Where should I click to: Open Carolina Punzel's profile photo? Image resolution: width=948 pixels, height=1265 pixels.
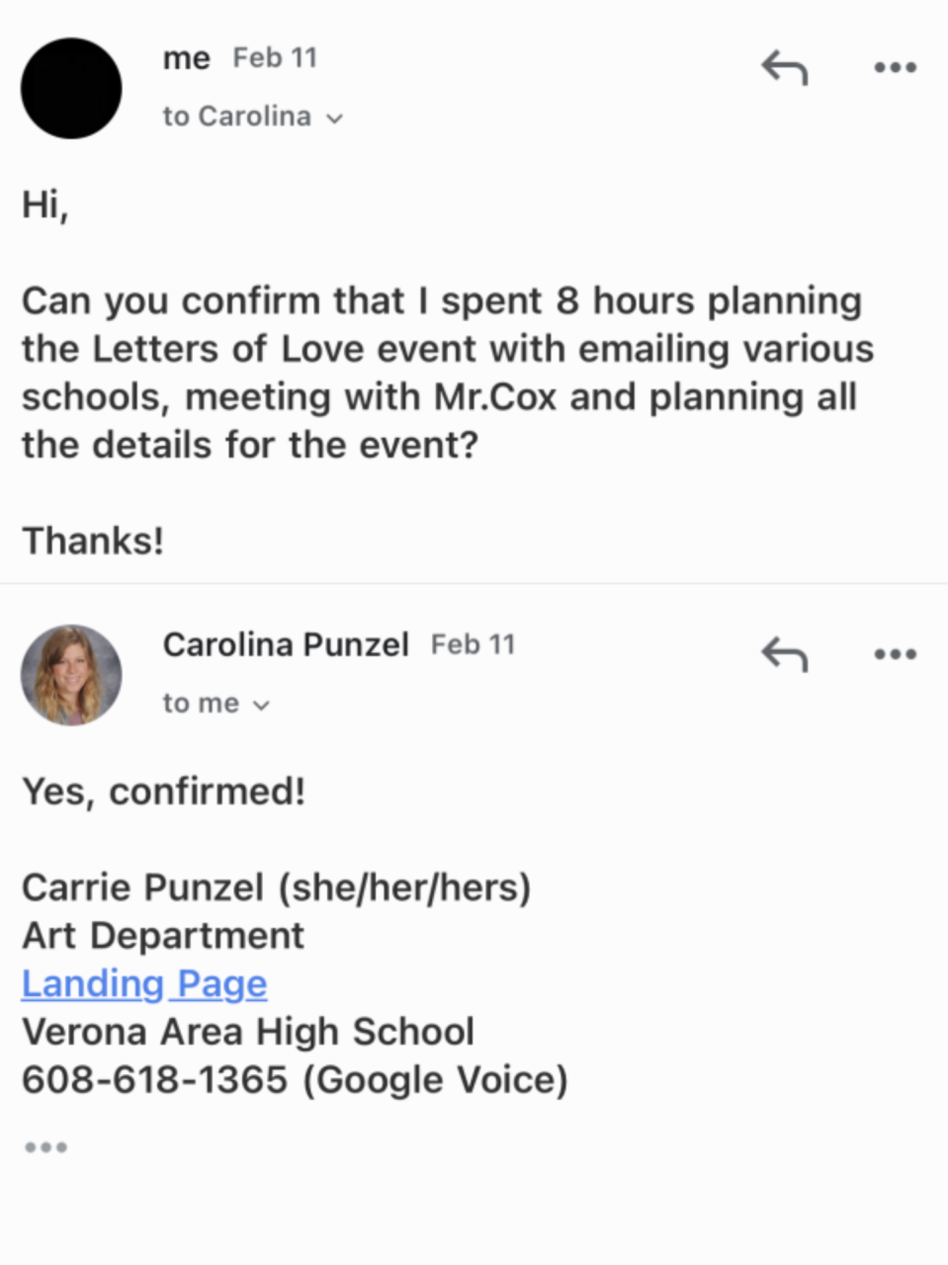(x=71, y=675)
